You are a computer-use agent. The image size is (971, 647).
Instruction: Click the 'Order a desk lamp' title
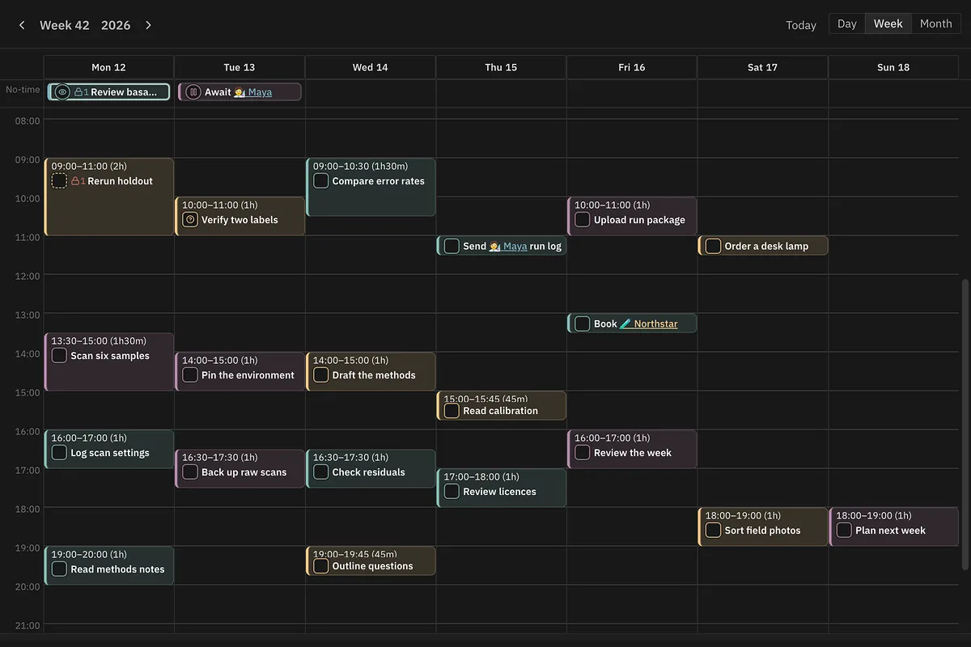(766, 246)
